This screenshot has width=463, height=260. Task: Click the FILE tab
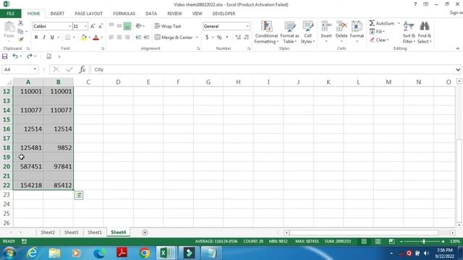tap(11, 14)
